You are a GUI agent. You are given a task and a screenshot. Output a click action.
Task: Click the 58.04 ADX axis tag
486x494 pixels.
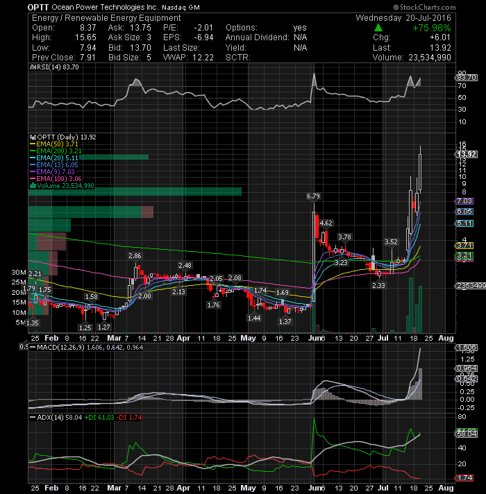tap(467, 434)
